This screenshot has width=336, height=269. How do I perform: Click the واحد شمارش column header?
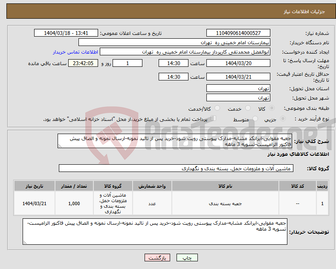pyautogui.click(x=152, y=186)
